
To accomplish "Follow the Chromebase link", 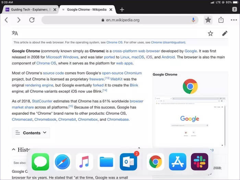I will click(118, 119).
